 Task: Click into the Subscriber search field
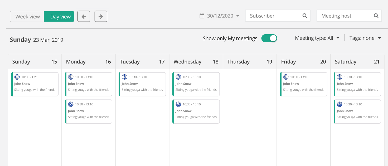274,16
